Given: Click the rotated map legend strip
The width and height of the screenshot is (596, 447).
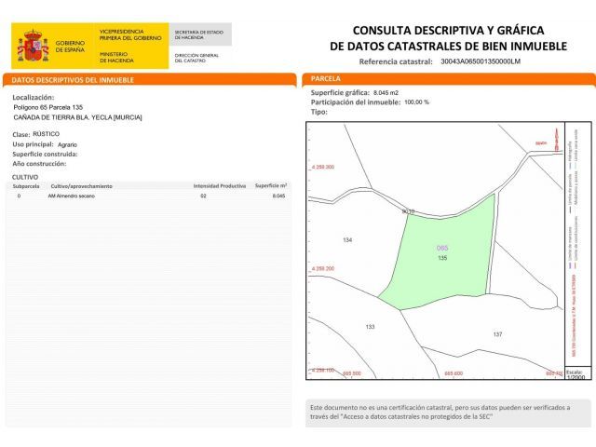Looking at the screenshot, I should (x=578, y=244).
